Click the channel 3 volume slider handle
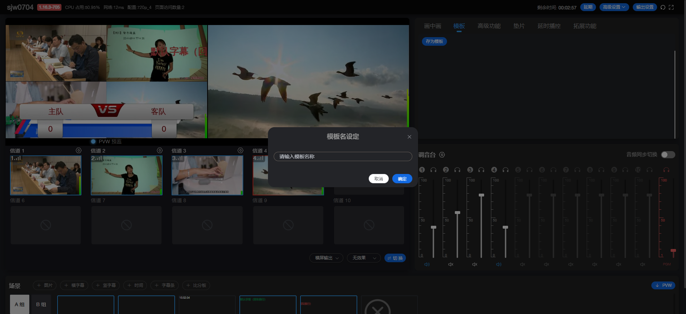The width and height of the screenshot is (686, 314). [481, 195]
